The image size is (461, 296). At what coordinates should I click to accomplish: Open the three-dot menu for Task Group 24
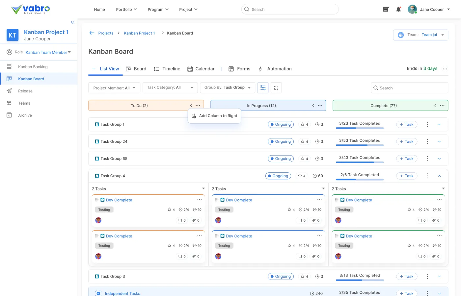coord(427,141)
